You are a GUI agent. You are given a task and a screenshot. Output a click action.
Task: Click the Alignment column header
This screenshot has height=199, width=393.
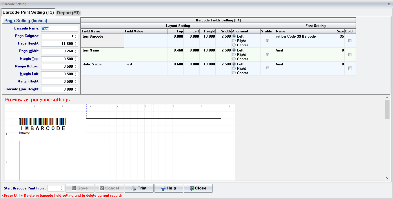246,31
